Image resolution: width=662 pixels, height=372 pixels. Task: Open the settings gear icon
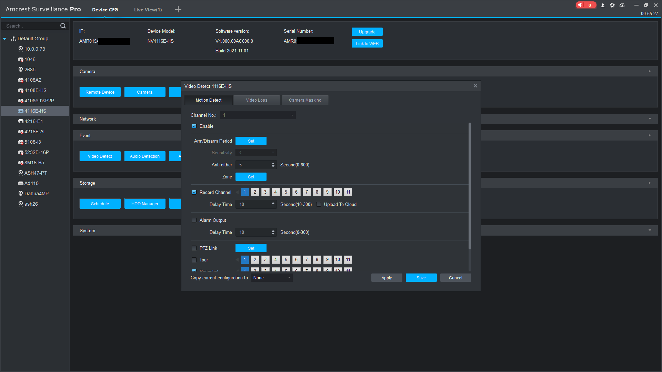(x=612, y=5)
